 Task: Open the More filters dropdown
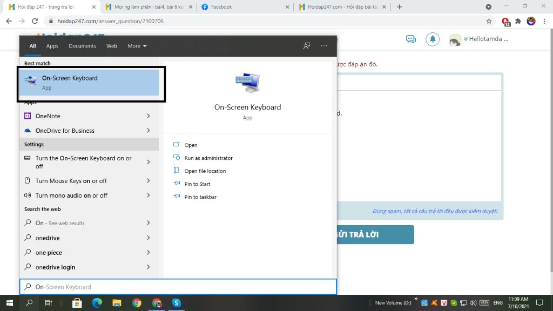[x=137, y=46]
